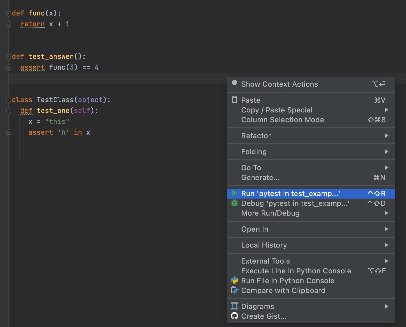
Task: Expand the Go To submenu arrow
Action: tap(387, 168)
